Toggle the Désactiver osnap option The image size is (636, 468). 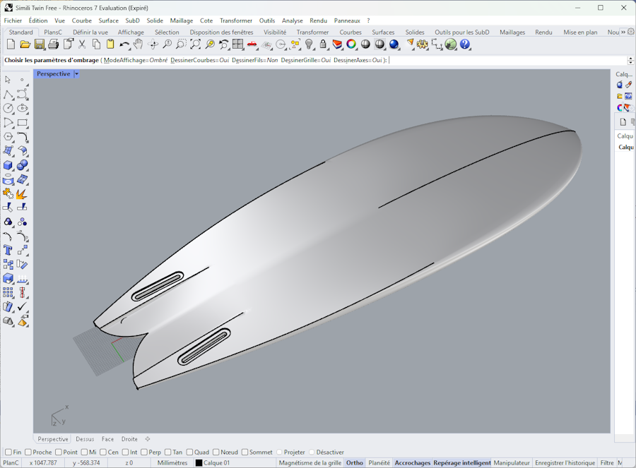tap(311, 452)
